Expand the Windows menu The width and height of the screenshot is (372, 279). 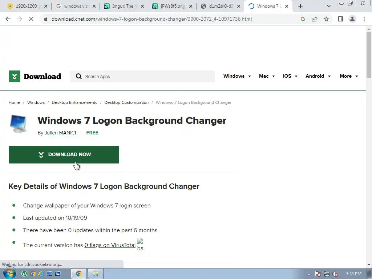(237, 76)
